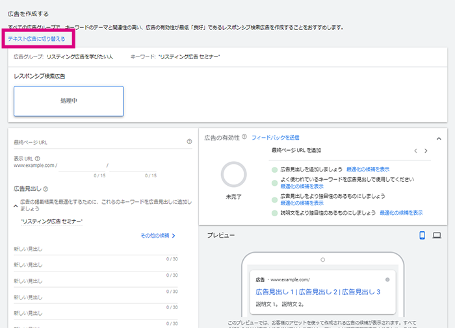Click the third 新しい見出し headline field
The height and width of the screenshot is (328, 455).
[x=96, y=281]
